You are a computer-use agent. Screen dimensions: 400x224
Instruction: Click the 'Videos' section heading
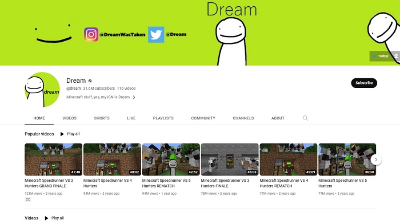(31, 218)
